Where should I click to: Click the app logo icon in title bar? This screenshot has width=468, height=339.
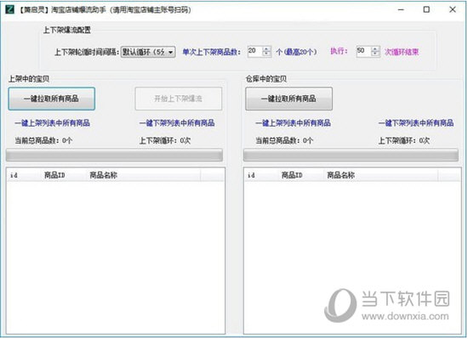point(10,9)
